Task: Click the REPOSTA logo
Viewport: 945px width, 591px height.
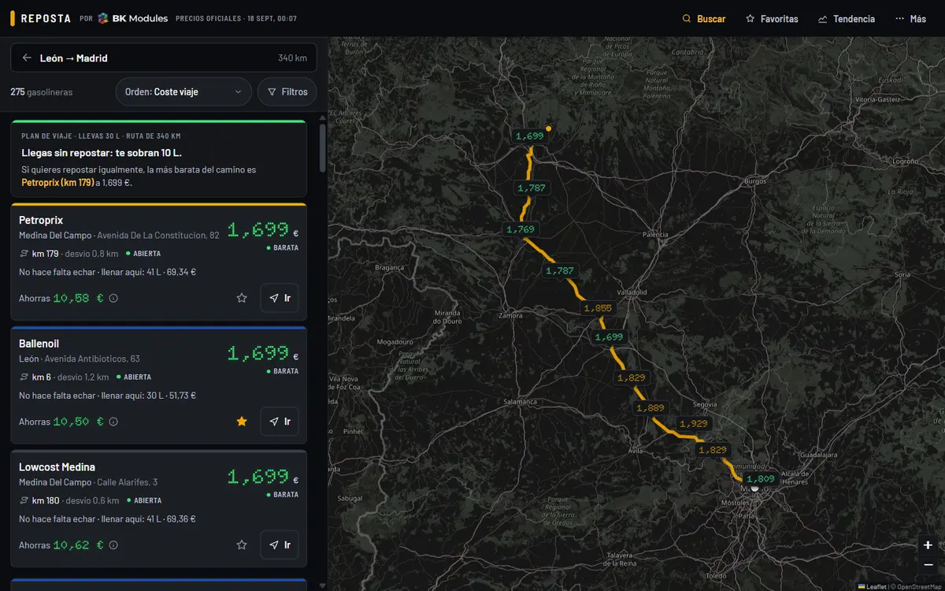Action: [40, 19]
